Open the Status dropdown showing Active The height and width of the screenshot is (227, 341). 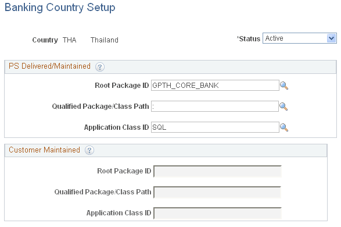tap(299, 38)
